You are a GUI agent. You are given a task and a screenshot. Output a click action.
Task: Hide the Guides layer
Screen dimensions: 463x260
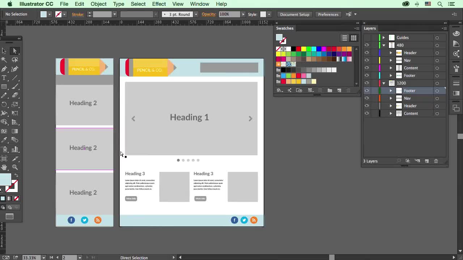[367, 37]
